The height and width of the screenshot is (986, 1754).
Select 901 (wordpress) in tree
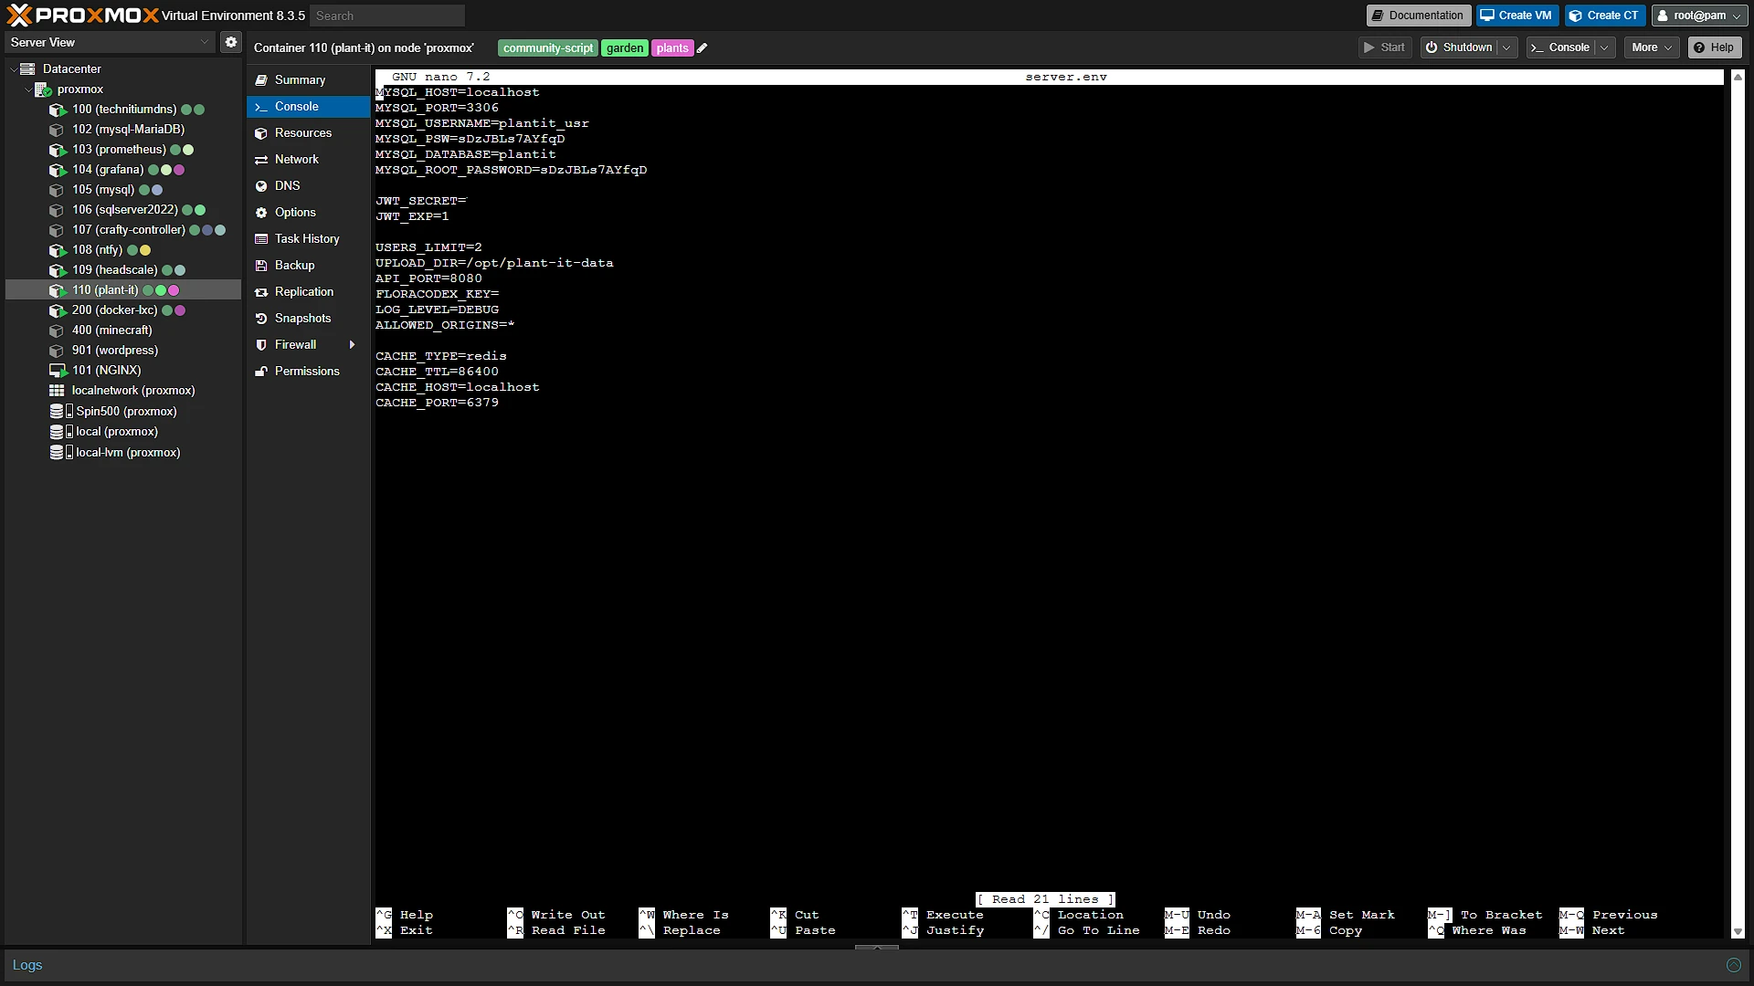[x=123, y=351]
